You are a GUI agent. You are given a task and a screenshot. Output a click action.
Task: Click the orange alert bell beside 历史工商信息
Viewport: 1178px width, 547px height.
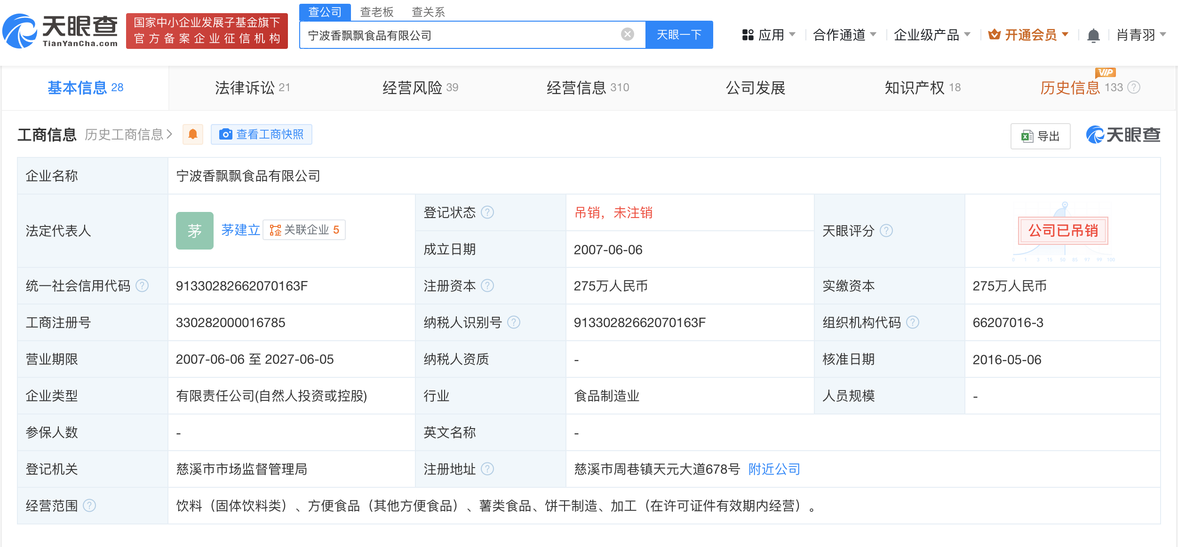[193, 134]
